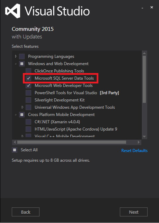Collapse Windows and Web Development group
Image resolution: width=159 pixels, height=223 pixels.
point(16,64)
